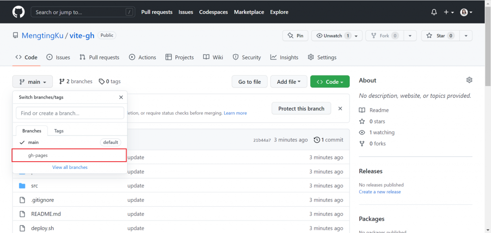Click Create a new release link
Viewport: 491px width, 233px height.
(380, 192)
